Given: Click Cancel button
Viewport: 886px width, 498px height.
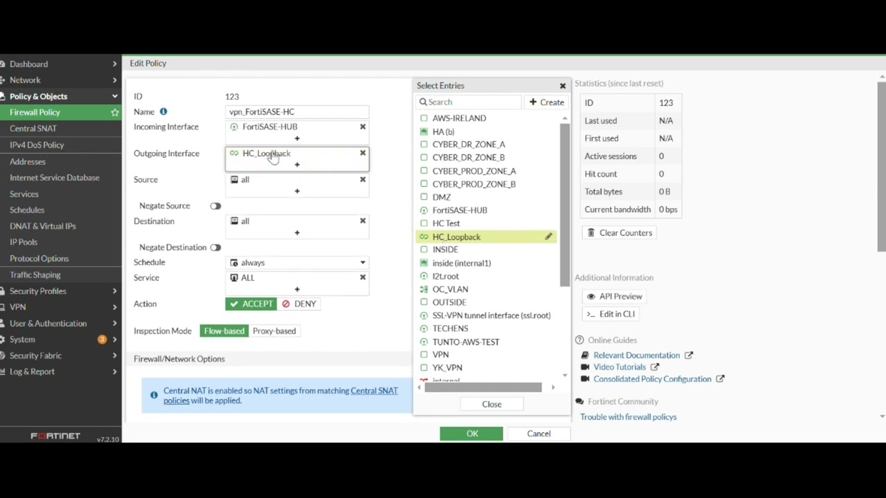Looking at the screenshot, I should (x=539, y=434).
